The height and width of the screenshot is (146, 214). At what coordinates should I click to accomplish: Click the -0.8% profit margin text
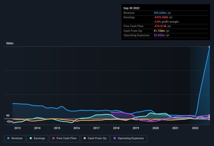(x=166, y=22)
